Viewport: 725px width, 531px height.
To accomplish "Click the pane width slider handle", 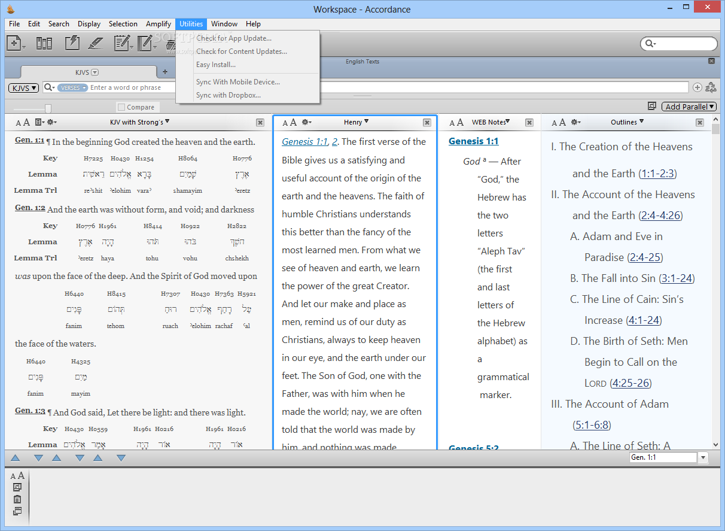I will click(48, 108).
